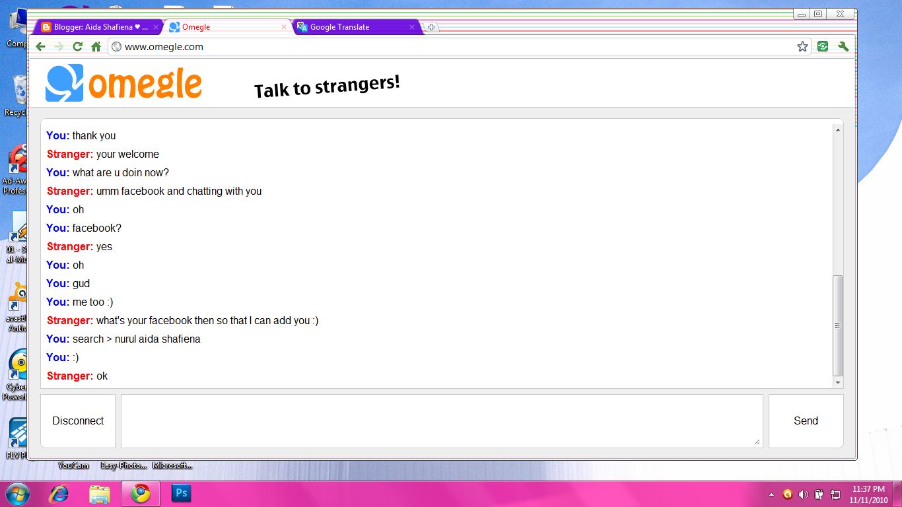
Task: Click message 'search > nurul aida shafiena'
Action: point(136,339)
